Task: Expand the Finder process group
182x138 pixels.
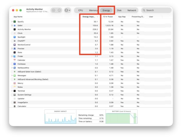Action: click(12, 56)
